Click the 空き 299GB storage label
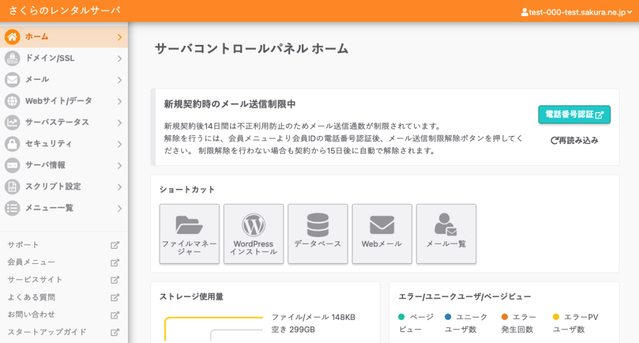 pyautogui.click(x=293, y=329)
